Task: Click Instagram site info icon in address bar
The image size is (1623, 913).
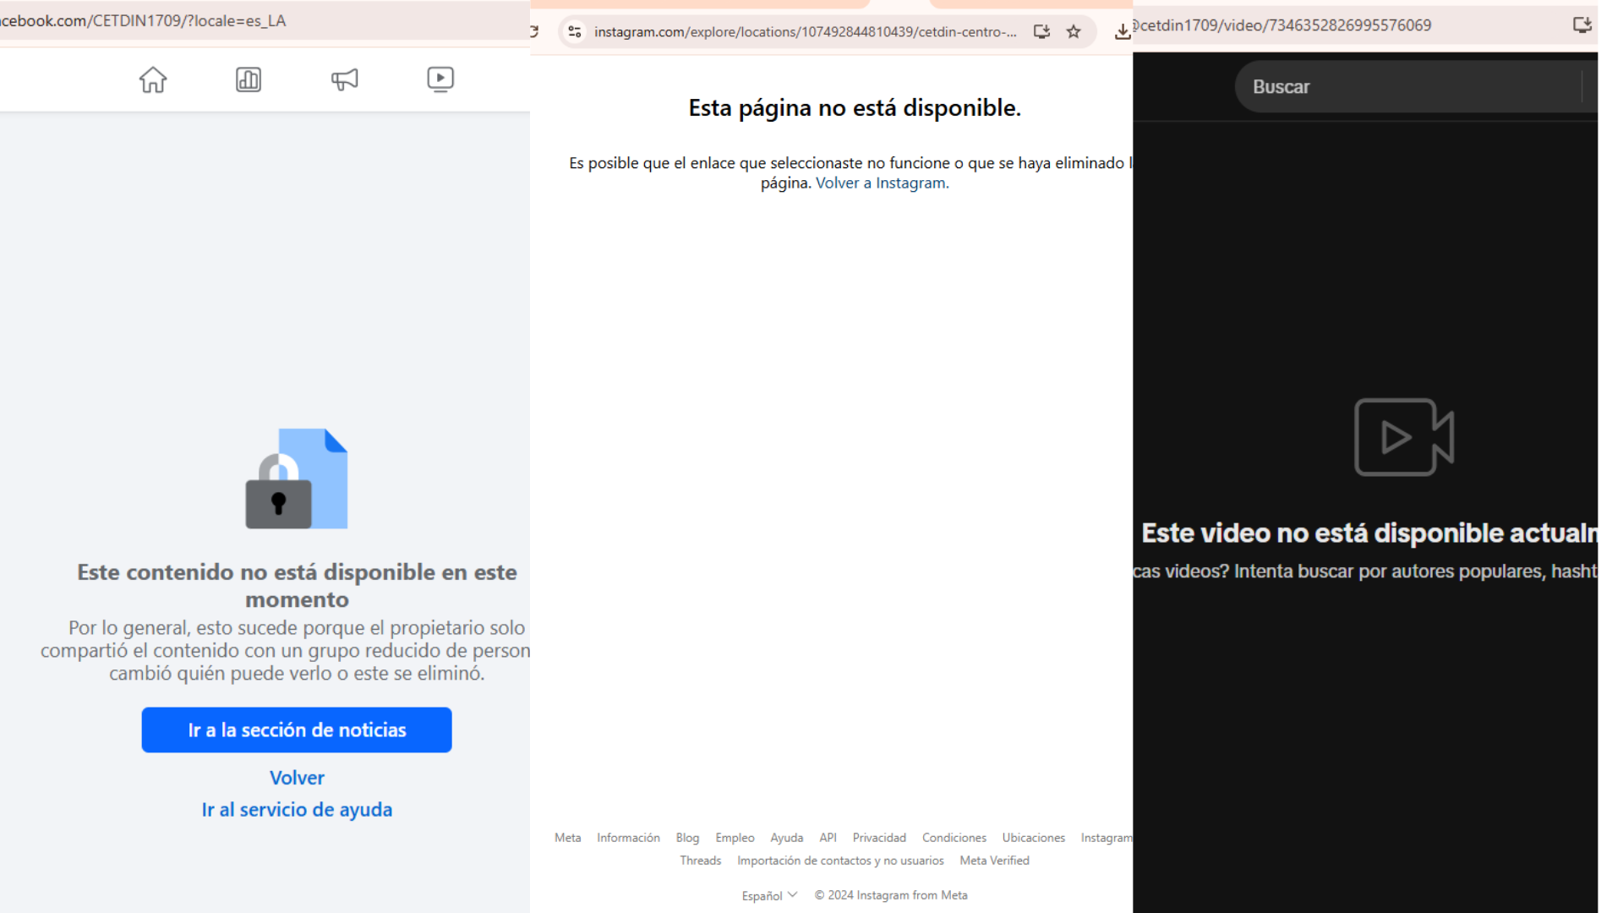Action: [x=575, y=32]
